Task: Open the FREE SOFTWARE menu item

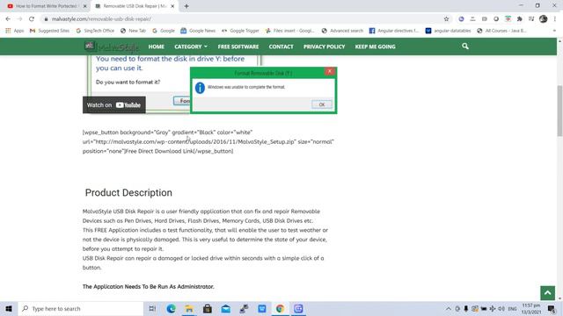Action: click(x=238, y=47)
